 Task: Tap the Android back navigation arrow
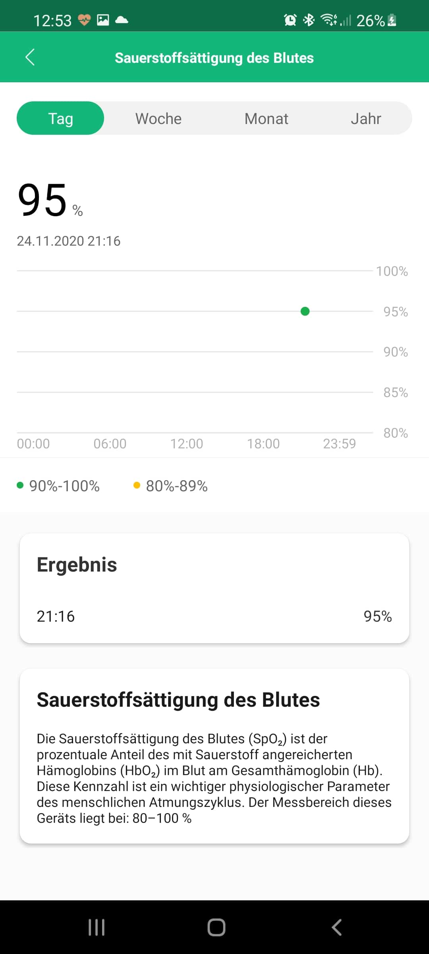pyautogui.click(x=336, y=927)
